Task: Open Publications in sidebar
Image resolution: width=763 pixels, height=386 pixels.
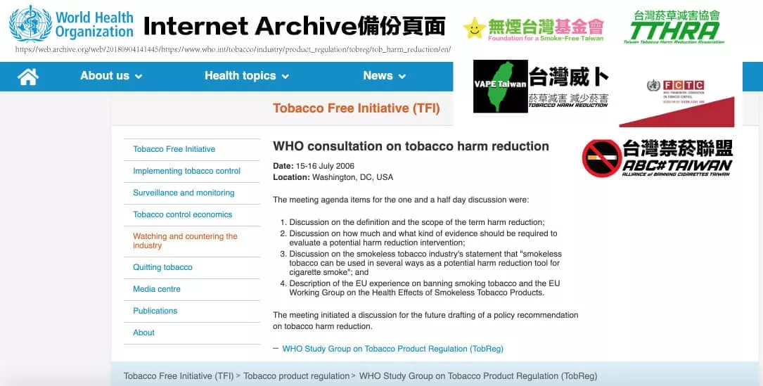Action: 155,311
